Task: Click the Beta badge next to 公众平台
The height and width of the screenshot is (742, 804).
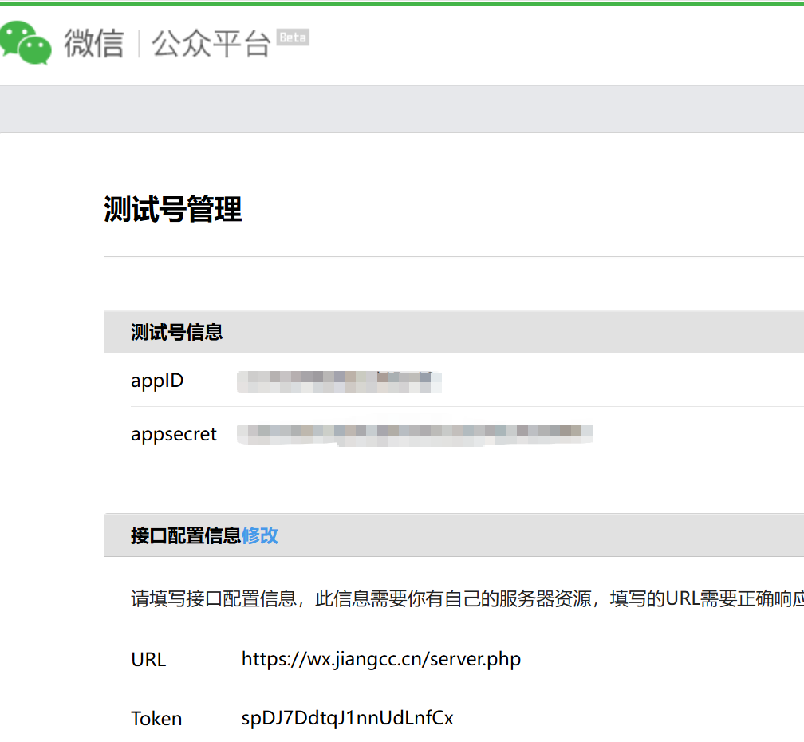Action: point(293,37)
